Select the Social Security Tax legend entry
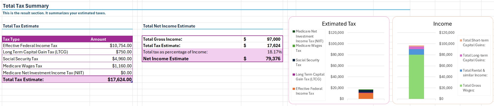 [x=307, y=62]
